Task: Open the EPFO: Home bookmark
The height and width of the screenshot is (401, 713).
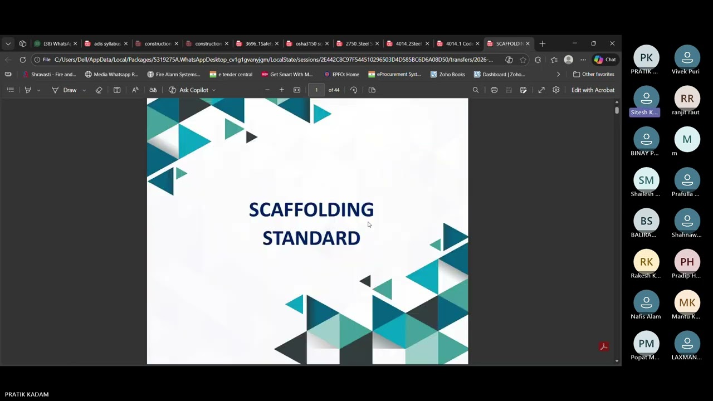Action: click(x=341, y=74)
